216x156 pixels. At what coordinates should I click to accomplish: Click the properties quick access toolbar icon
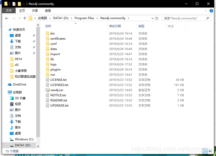click(14, 4)
